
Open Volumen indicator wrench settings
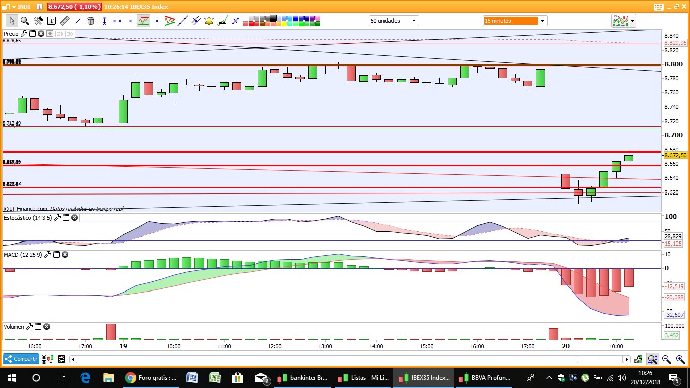coord(29,327)
